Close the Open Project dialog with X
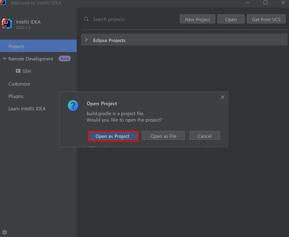289x237 pixels. coord(223,97)
